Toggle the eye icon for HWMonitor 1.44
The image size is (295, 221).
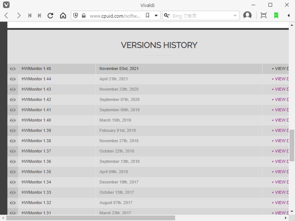[x=13, y=79]
